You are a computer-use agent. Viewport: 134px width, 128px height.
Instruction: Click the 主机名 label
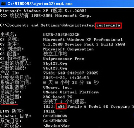click(x=8, y=35)
